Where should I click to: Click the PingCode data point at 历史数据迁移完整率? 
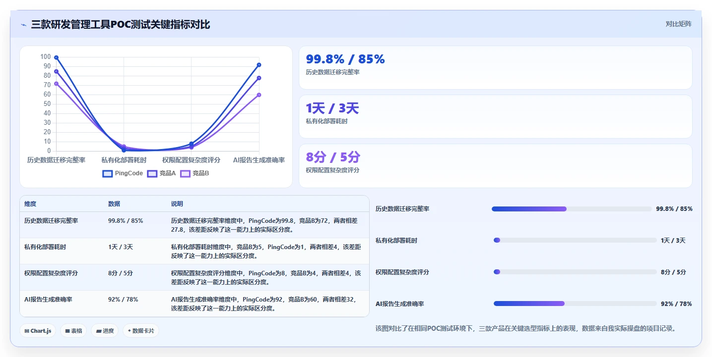tap(56, 57)
